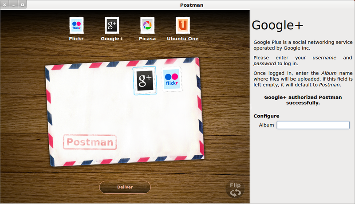Click the Google+ stamp on the envelope
355x204 pixels.
coord(145,80)
